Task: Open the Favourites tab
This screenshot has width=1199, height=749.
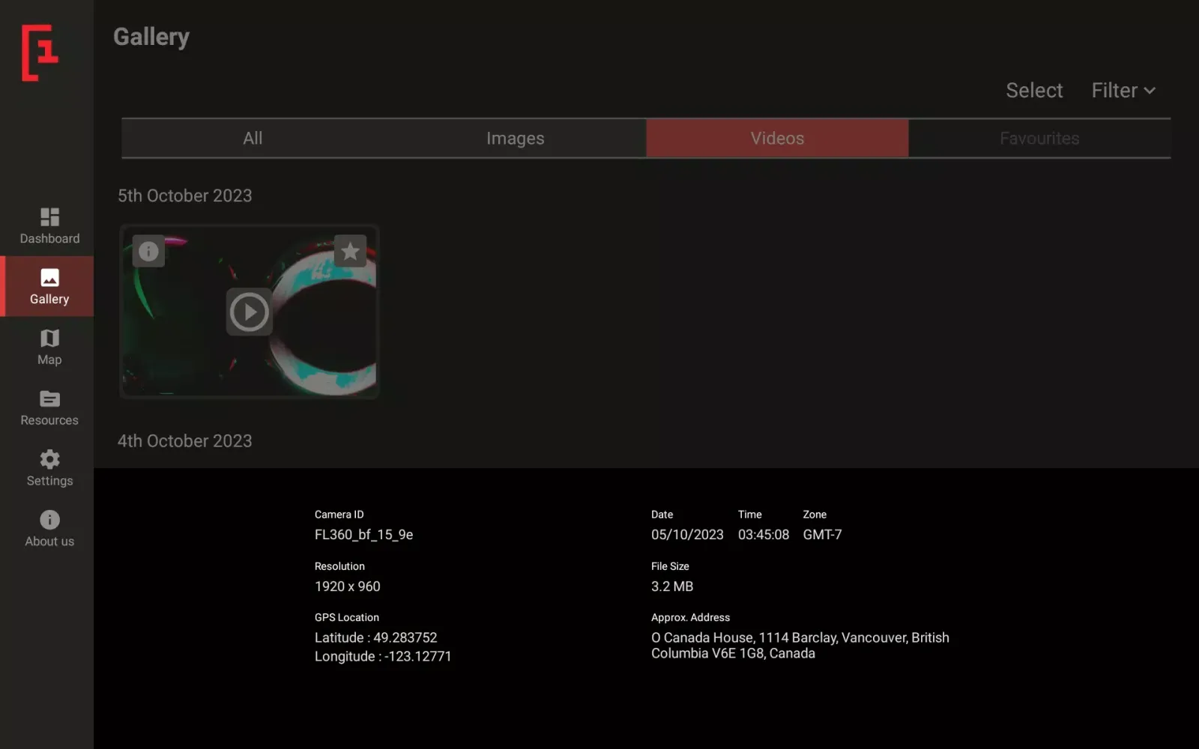Action: point(1039,138)
